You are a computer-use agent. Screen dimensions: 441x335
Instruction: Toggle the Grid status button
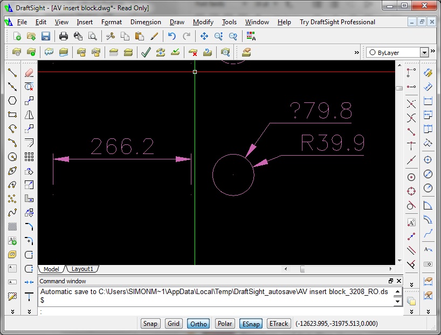[174, 324]
